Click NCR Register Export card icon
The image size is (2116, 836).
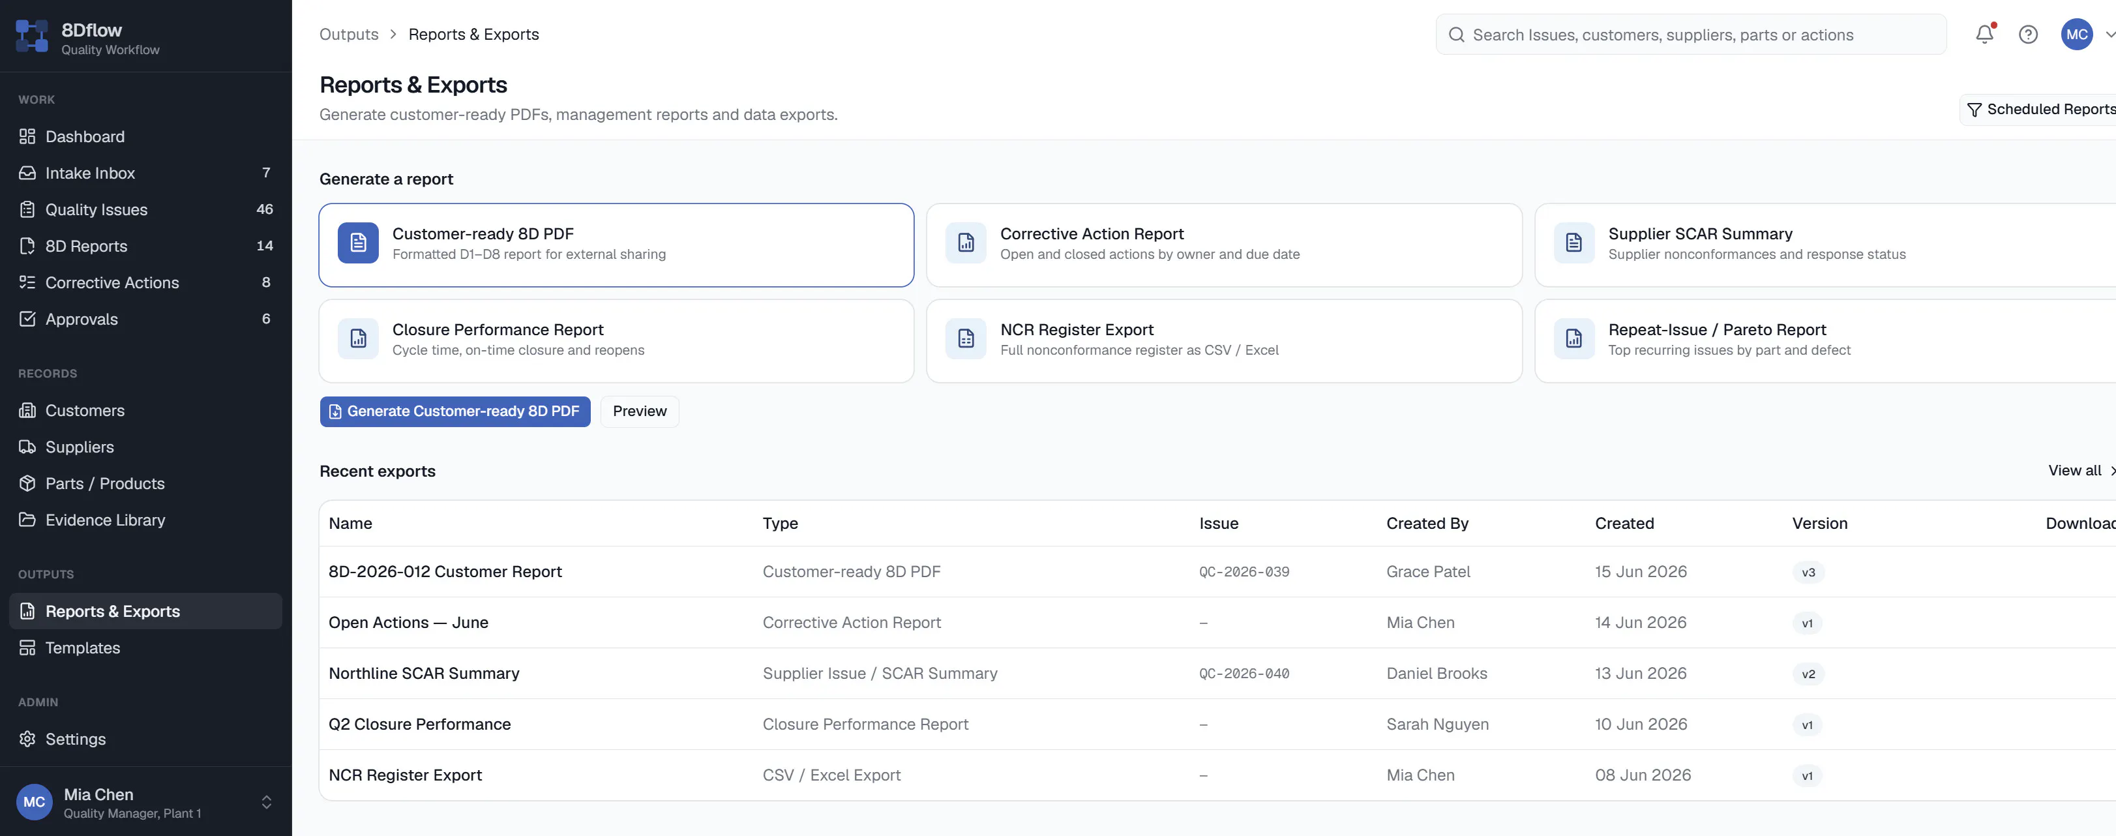click(966, 338)
